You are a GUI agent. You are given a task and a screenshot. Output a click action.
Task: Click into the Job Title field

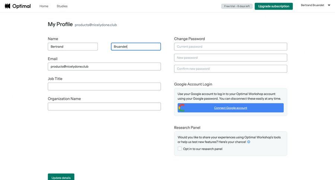tap(104, 86)
